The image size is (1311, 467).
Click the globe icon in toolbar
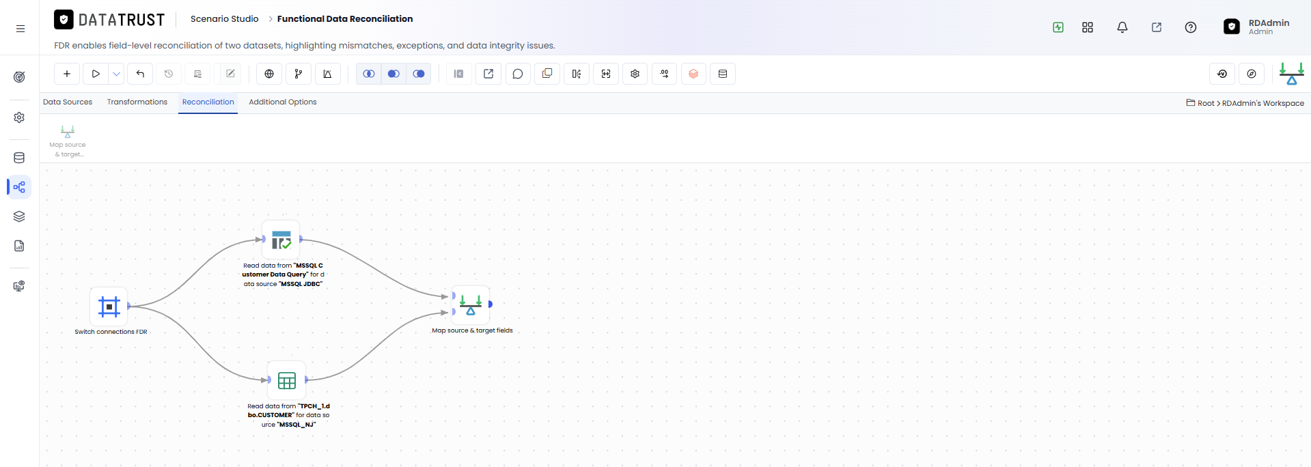point(269,74)
